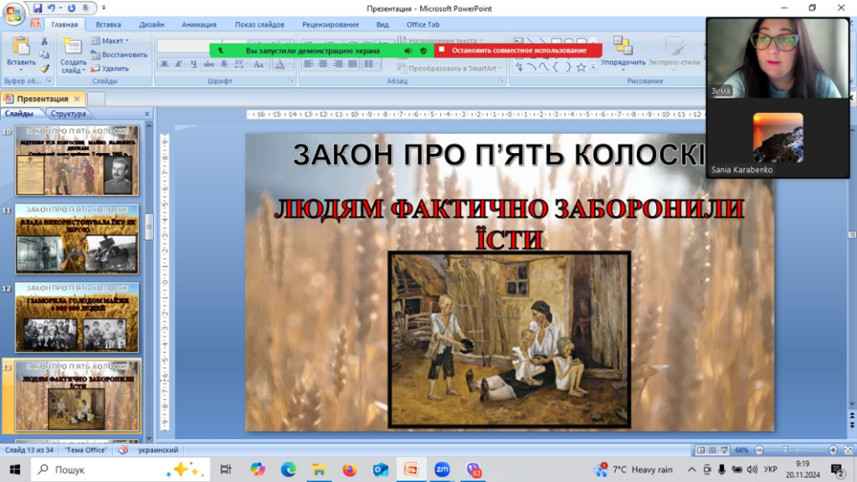Screen dimensions: 857x482
Task: Toggle strikethrough abc formatting
Action: 208,64
